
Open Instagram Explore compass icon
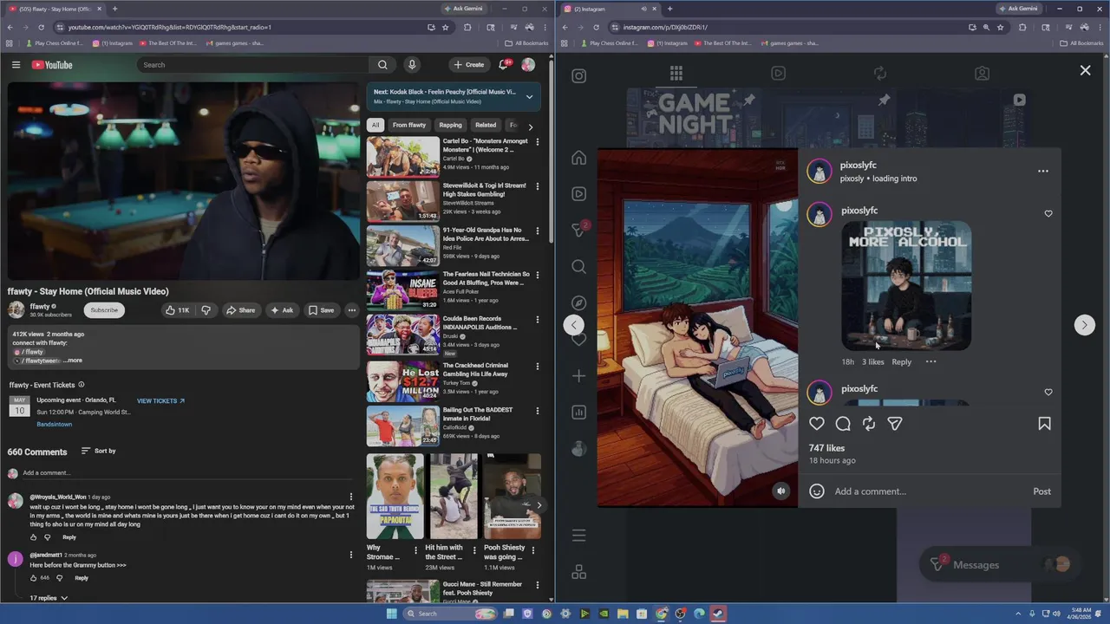[x=579, y=303]
